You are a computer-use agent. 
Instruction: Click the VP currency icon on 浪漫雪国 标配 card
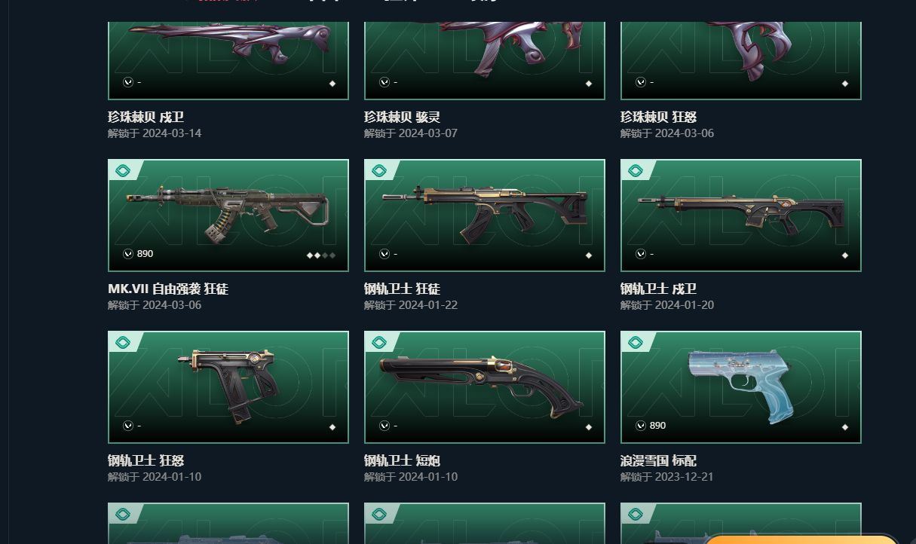[641, 426]
